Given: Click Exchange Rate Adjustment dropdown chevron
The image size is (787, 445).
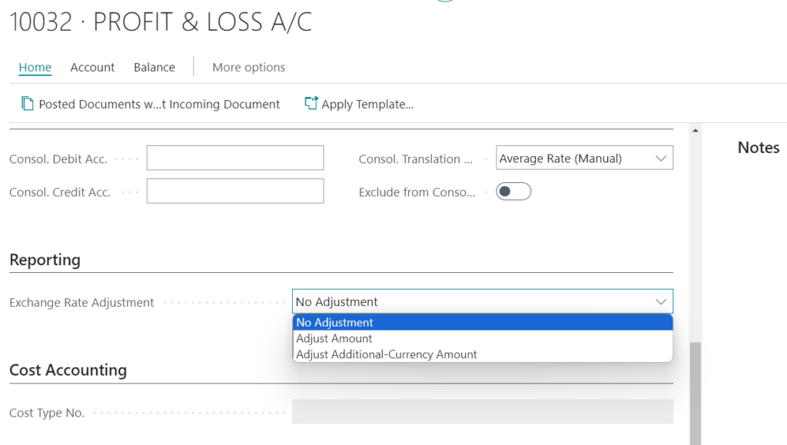Looking at the screenshot, I should coord(660,301).
